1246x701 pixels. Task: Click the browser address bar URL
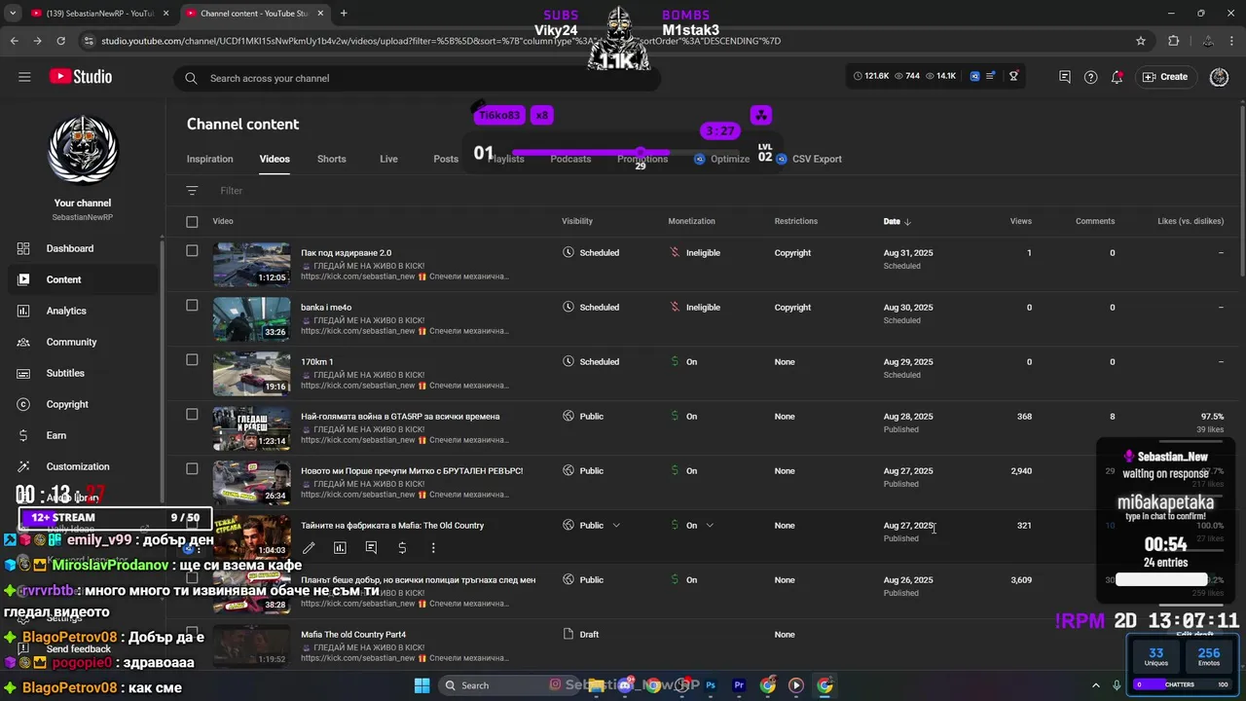click(440, 41)
